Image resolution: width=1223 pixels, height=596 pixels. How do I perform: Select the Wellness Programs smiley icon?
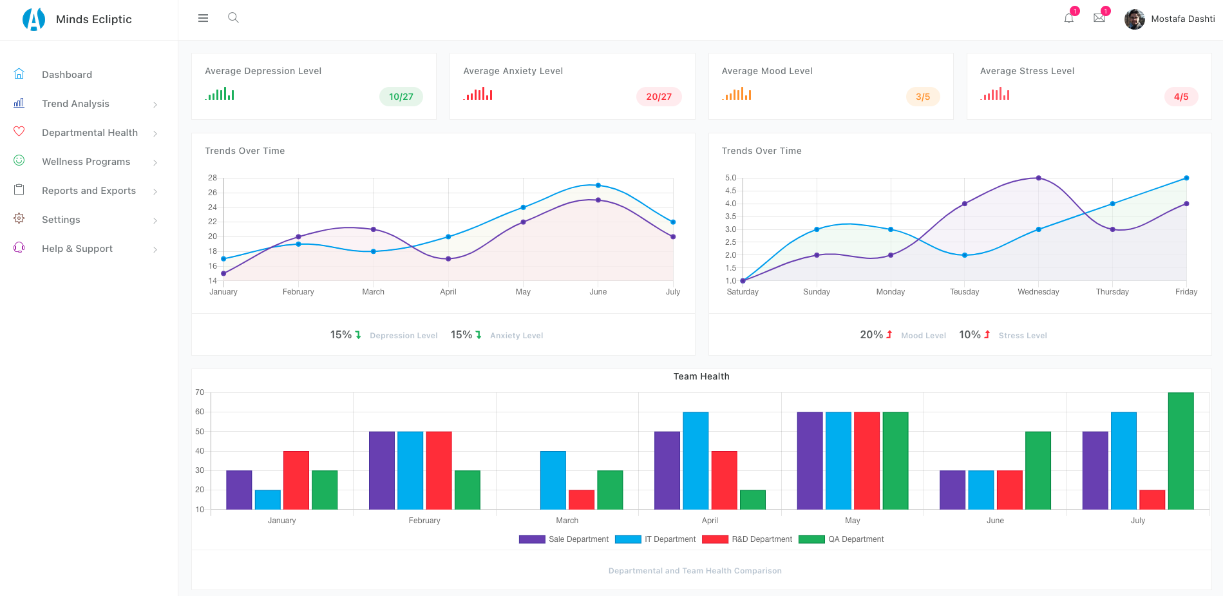[19, 160]
